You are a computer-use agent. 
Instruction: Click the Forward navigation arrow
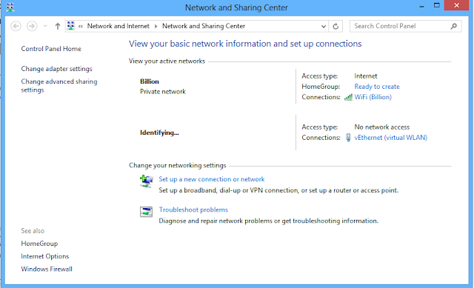coord(32,27)
